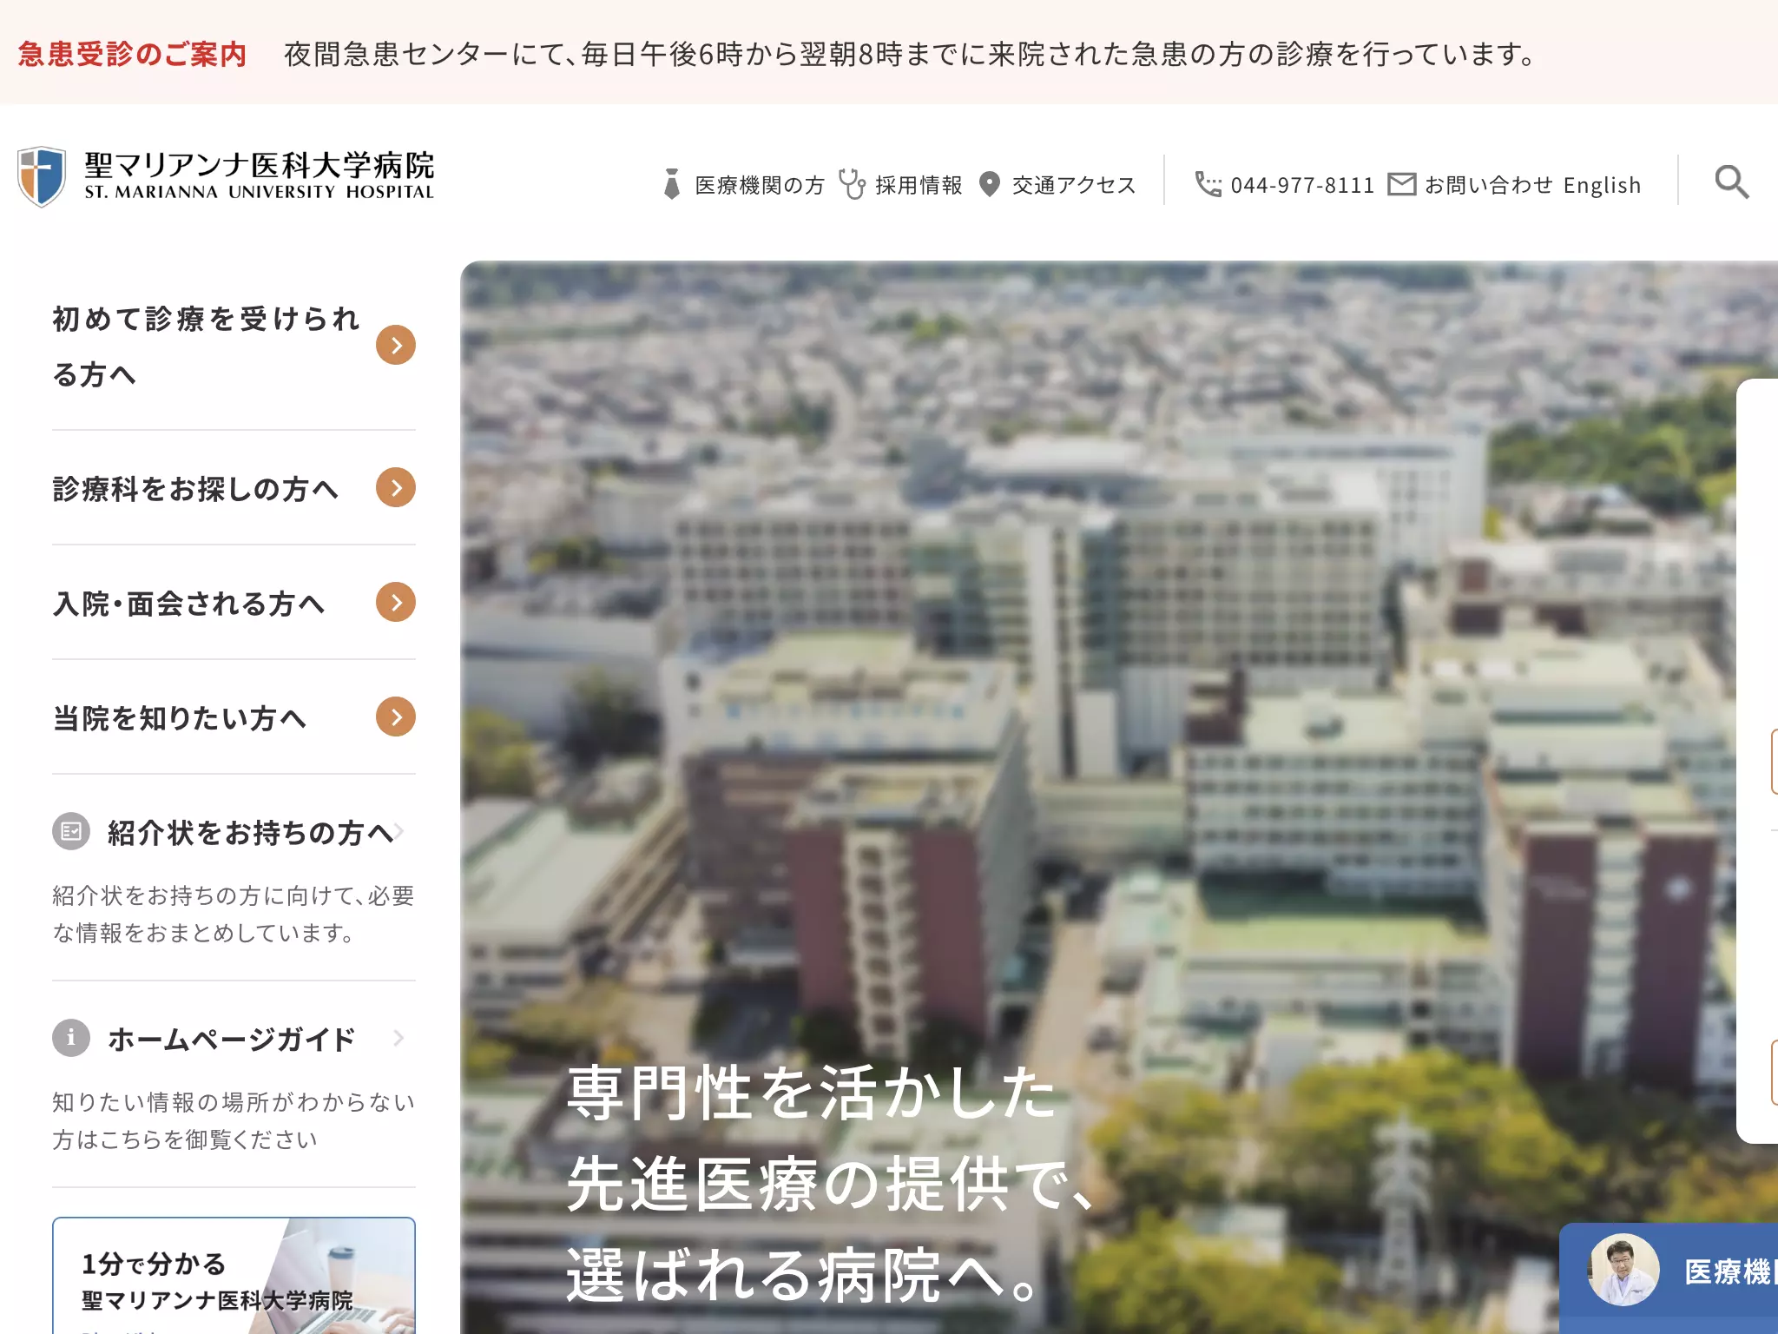Viewport: 1778px width, 1334px height.
Task: Click the chevron next to ホームページガイド
Action: (399, 1038)
